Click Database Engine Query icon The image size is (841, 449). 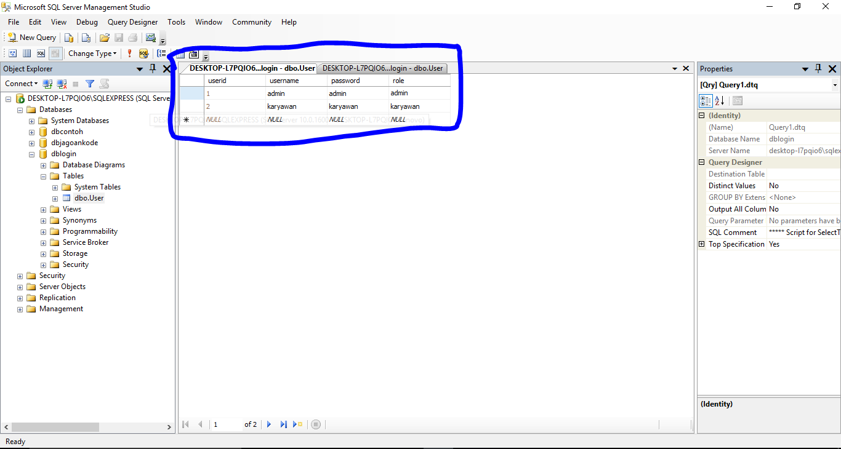[70, 38]
